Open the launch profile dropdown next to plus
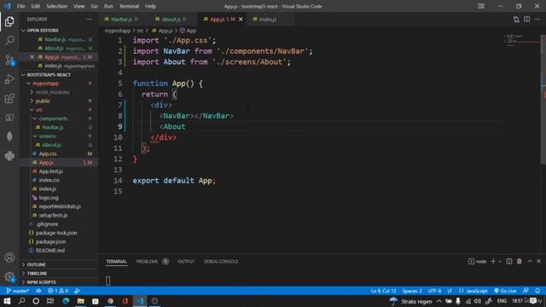This screenshot has width=546, height=307. coord(500,261)
